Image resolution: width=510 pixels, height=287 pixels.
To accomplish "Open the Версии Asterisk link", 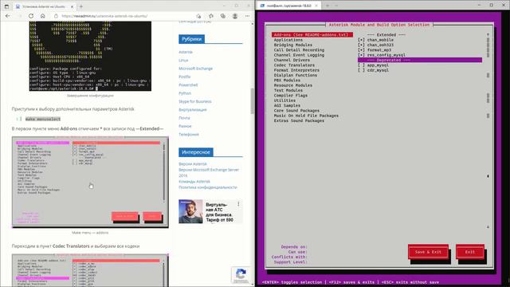I will click(193, 164).
